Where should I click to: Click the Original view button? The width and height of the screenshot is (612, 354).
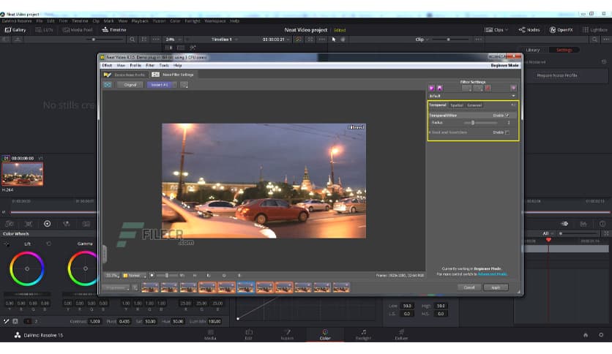[x=130, y=85]
